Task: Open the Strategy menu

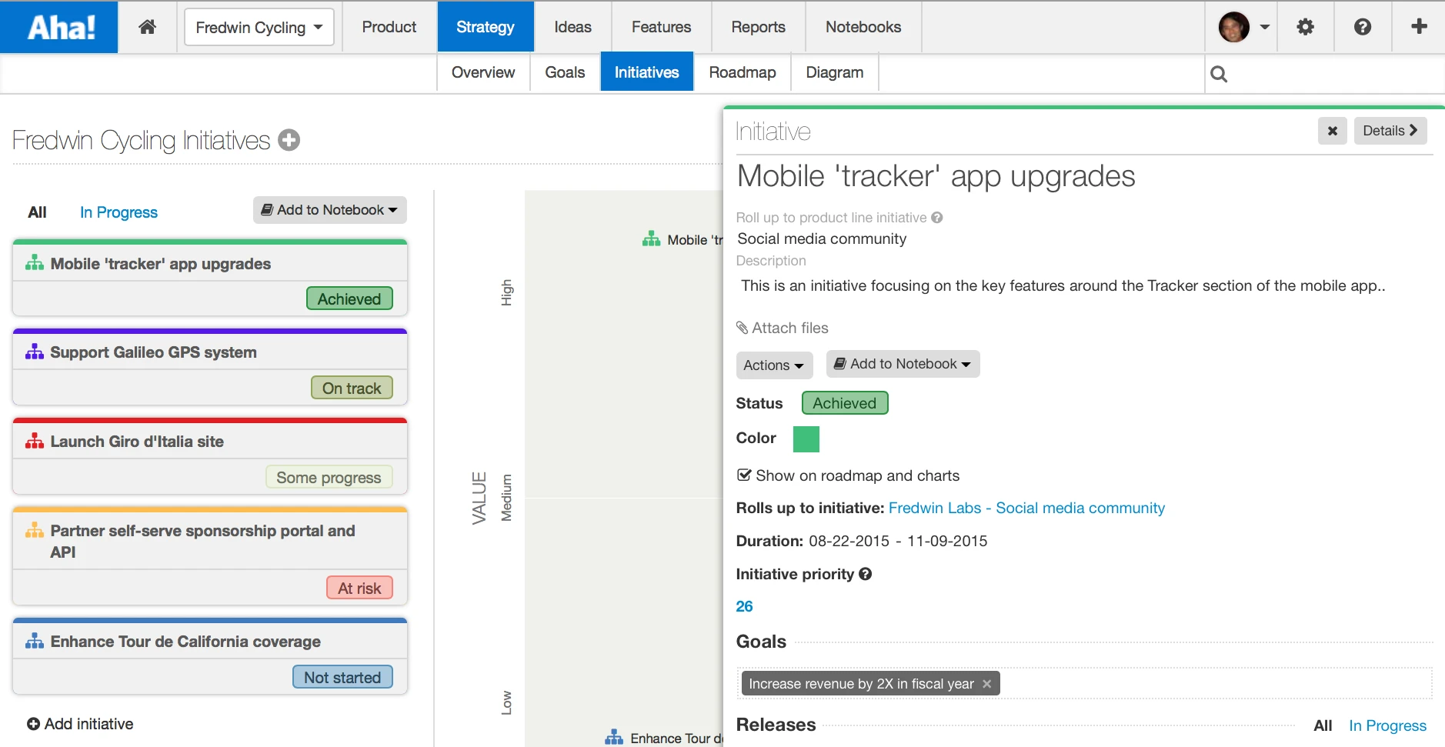Action: pyautogui.click(x=486, y=27)
